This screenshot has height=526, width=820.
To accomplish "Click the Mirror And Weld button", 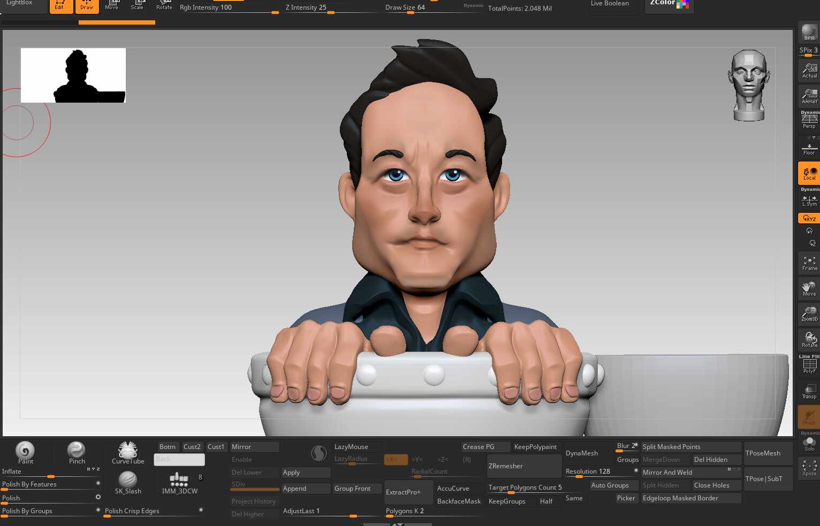I will tap(691, 473).
